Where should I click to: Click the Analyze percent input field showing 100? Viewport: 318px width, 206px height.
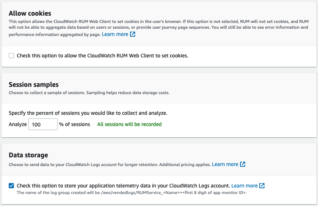pyautogui.click(x=43, y=124)
